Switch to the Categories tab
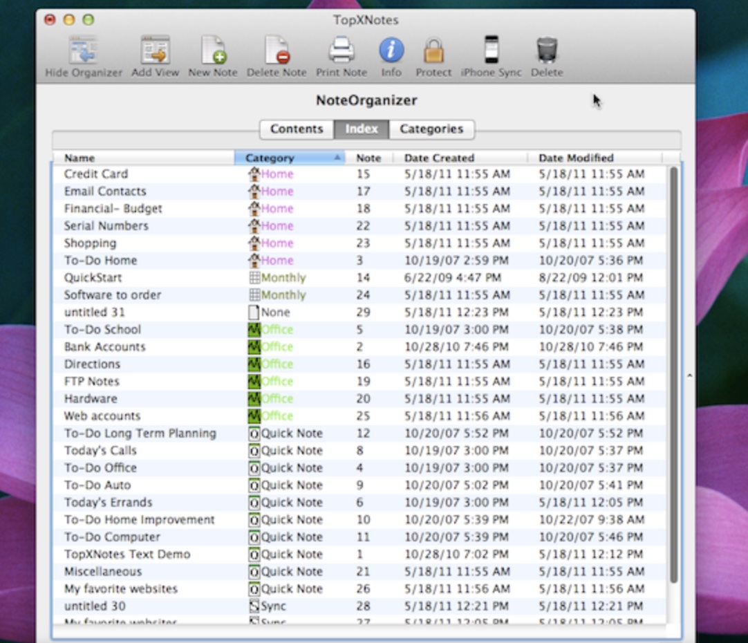This screenshot has height=643, width=748. [431, 129]
